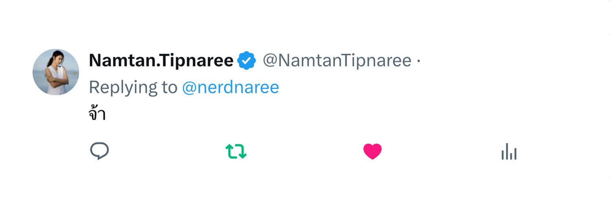611x203 pixels.
Task: Open the @NamtanTipnaree handle link
Action: point(337,61)
